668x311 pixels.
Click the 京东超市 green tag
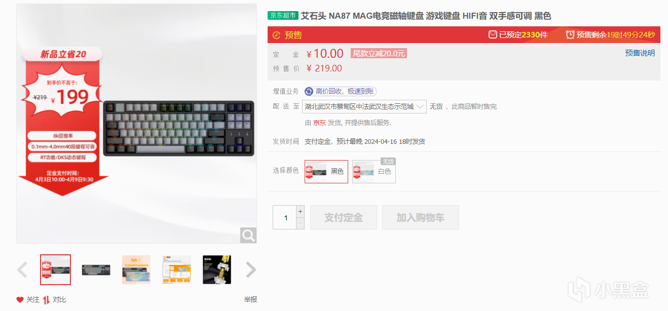pyautogui.click(x=283, y=16)
